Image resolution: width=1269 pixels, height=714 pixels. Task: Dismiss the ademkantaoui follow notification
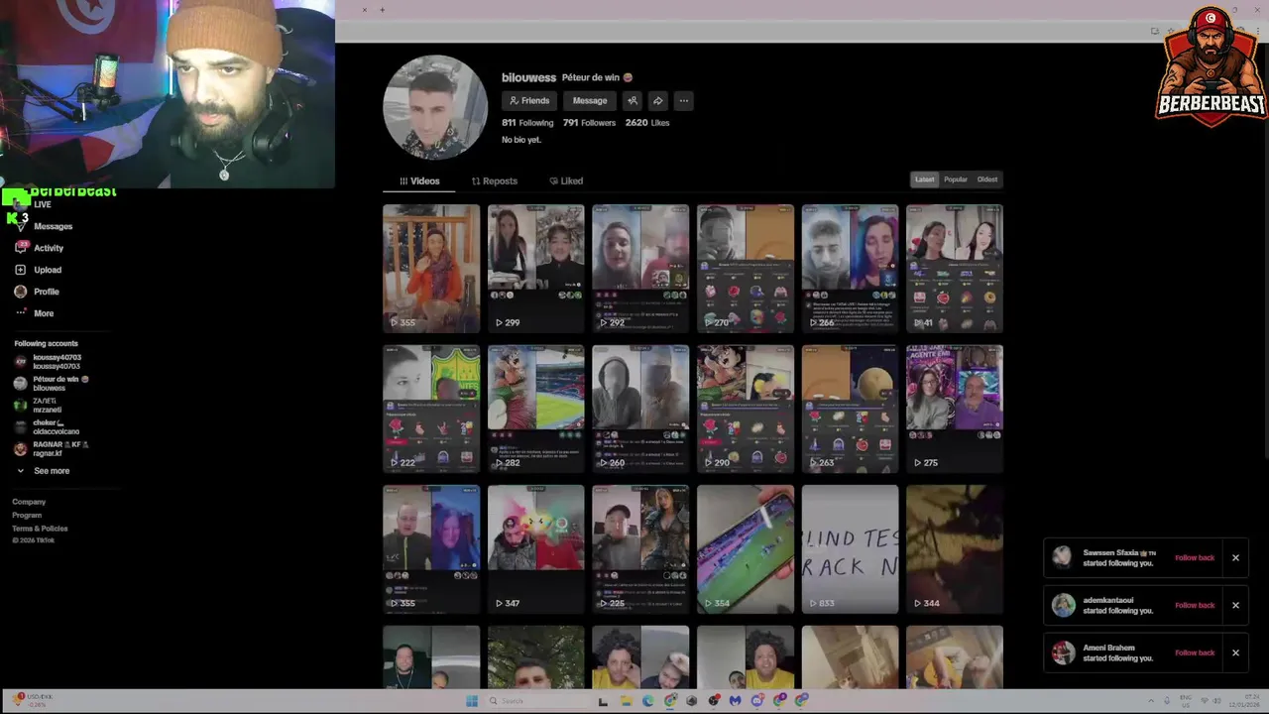1235,605
